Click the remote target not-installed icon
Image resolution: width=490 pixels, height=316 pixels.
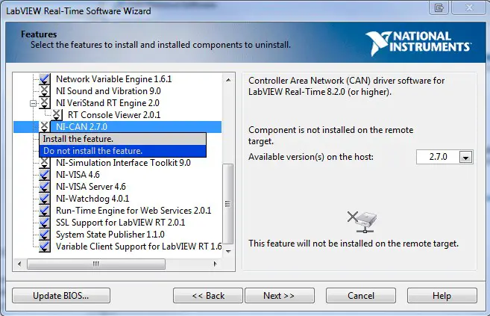[362, 222]
